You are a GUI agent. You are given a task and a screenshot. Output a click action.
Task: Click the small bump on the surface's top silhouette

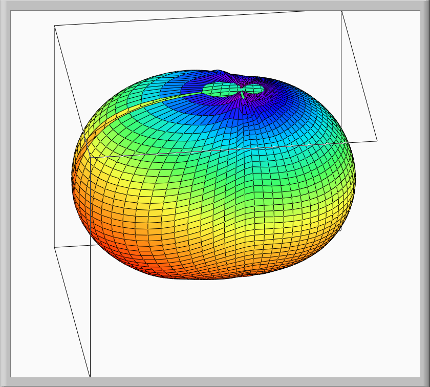[x=220, y=70]
